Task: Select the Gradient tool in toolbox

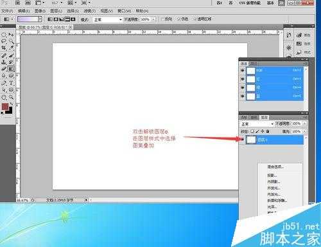Action: click(x=11, y=69)
